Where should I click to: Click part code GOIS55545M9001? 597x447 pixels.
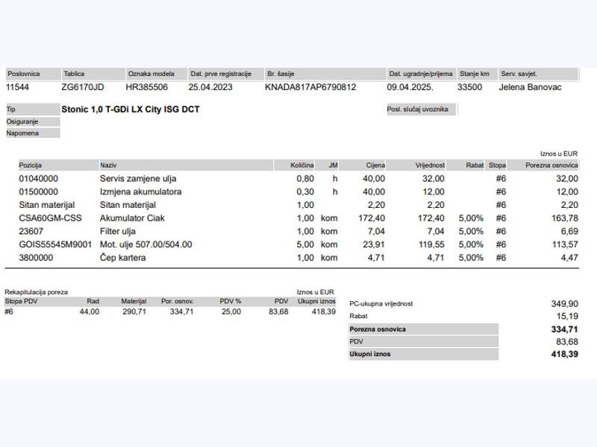[55, 244]
